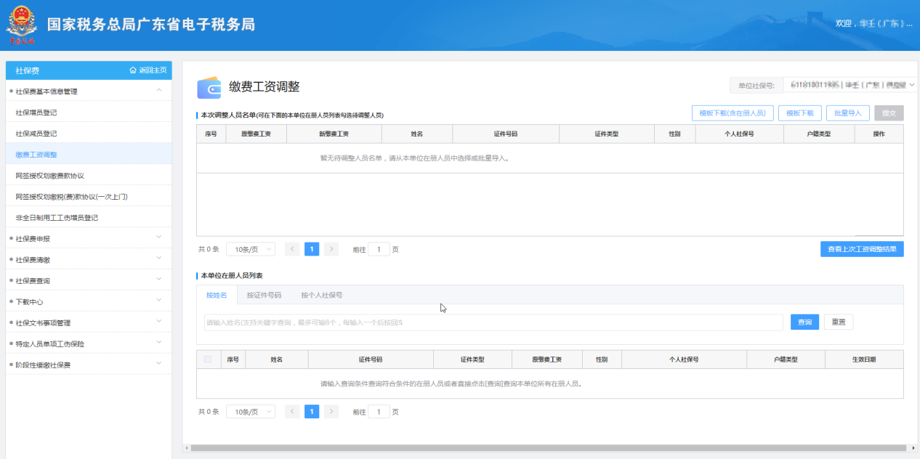The height and width of the screenshot is (459, 920).
Task: Click the 批量导入 button
Action: click(x=848, y=113)
